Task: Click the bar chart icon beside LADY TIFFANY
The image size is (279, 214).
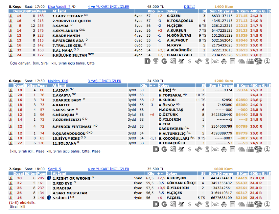Action: [10, 16]
